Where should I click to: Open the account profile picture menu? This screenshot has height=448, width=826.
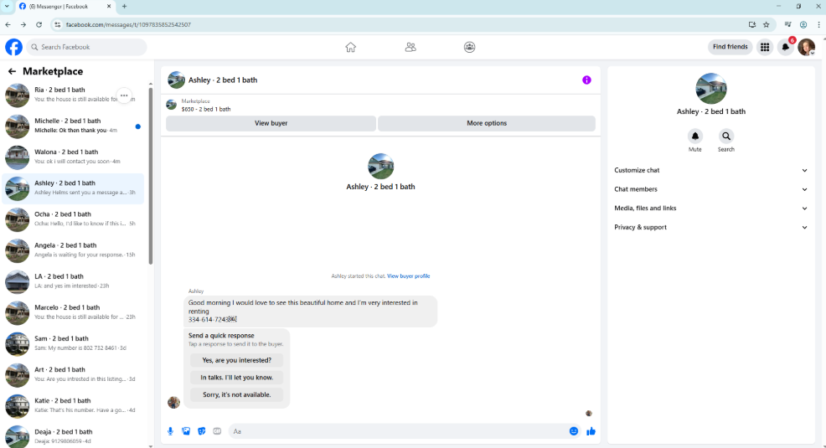(x=807, y=47)
